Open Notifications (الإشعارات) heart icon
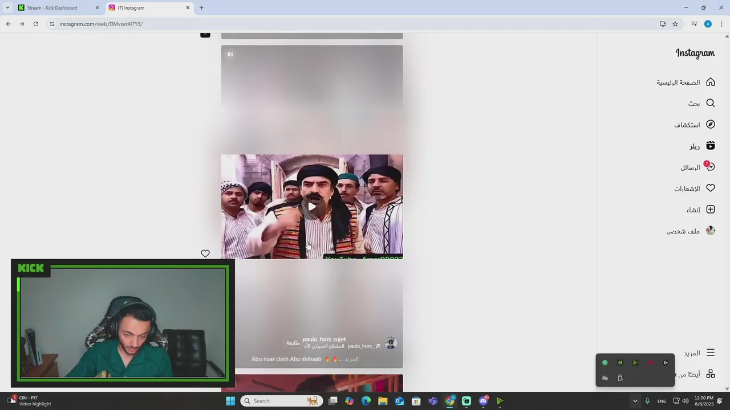The image size is (730, 410). pyautogui.click(x=710, y=188)
